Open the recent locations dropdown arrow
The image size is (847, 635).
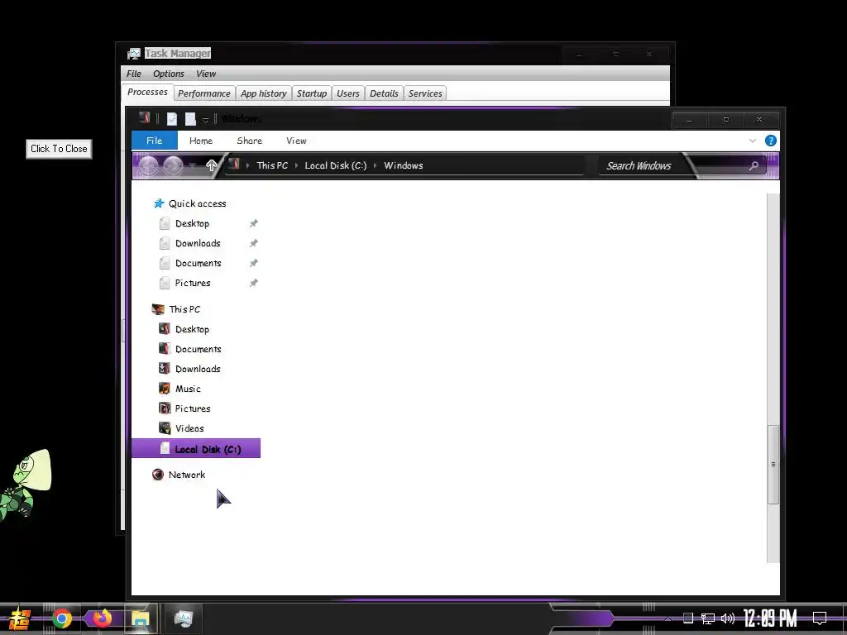point(192,165)
